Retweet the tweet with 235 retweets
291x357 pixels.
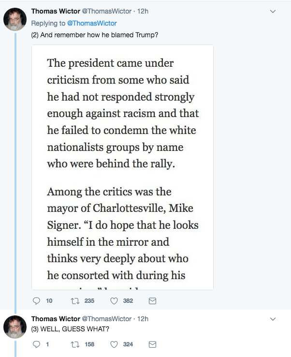[x=74, y=301]
